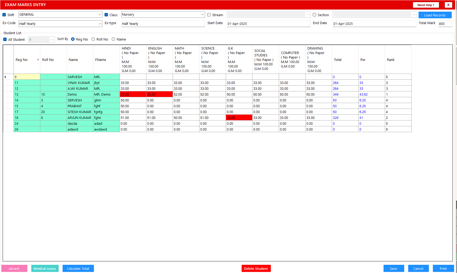Select the SARVESH name cell
The height and width of the screenshot is (273, 457).
[x=80, y=77]
